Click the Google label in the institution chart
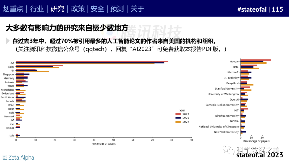 [x=234, y=62]
